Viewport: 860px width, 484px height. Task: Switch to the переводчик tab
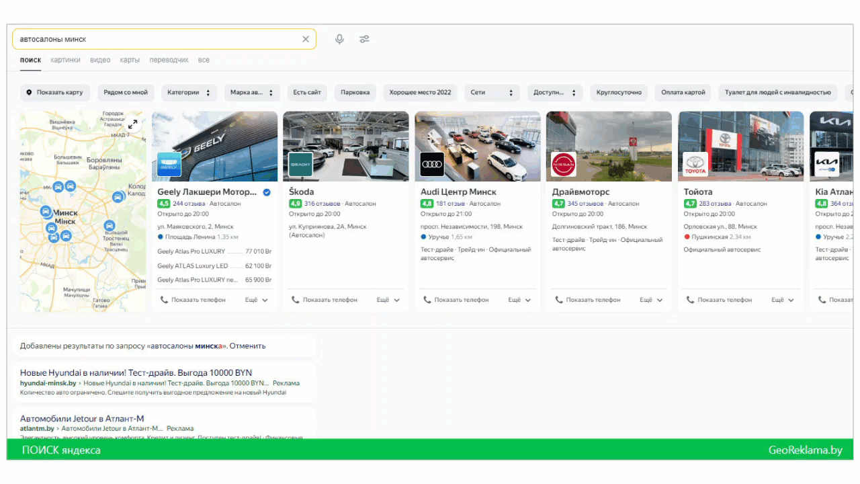click(x=169, y=60)
